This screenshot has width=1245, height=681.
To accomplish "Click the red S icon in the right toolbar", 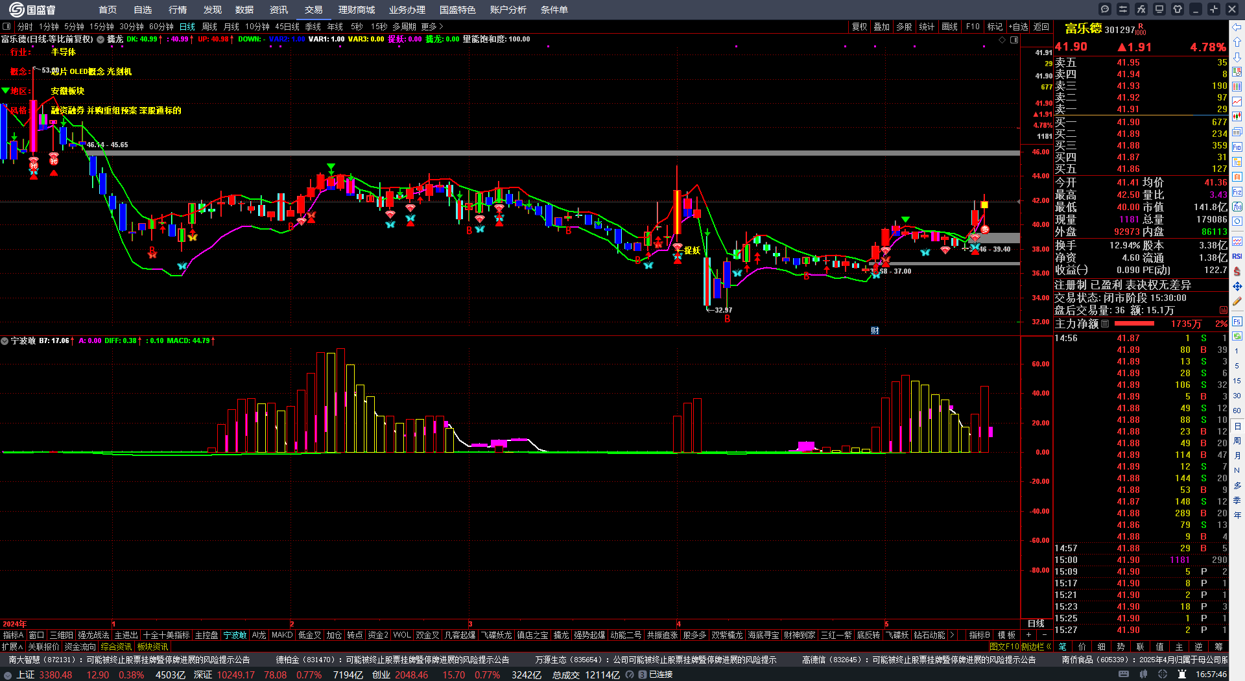I will pos(1237,271).
